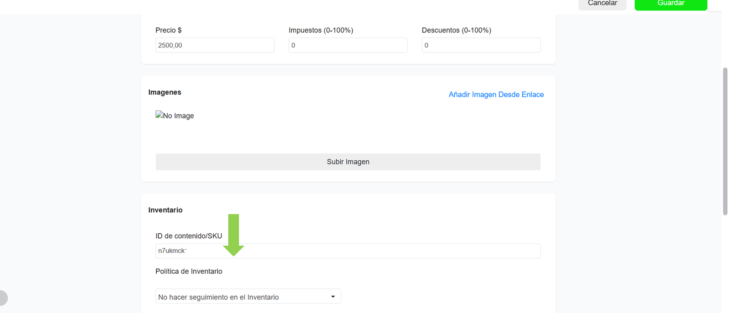The image size is (729, 313).
Task: Click the green Guardar button
Action: pos(670,4)
